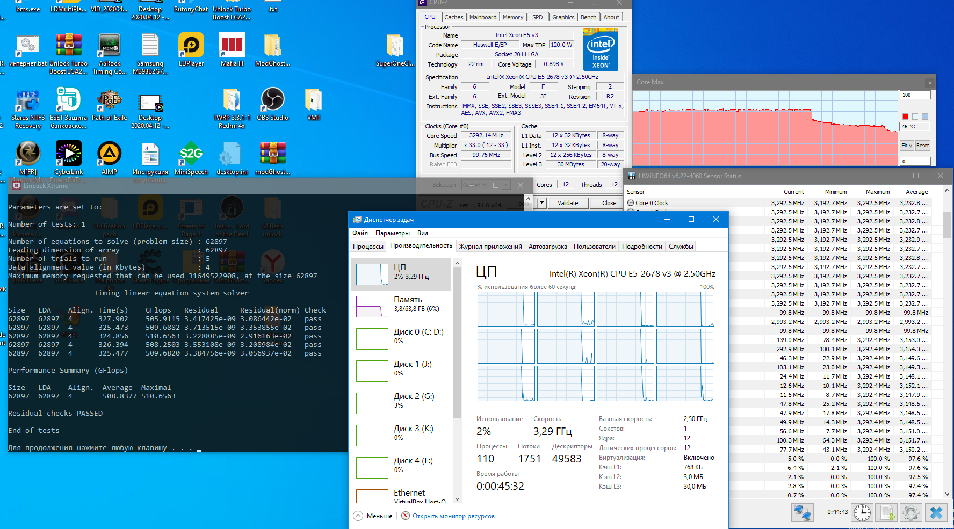Open the LDPlayer desktop shortcut
Viewport: 954px width, 529px height.
click(191, 49)
